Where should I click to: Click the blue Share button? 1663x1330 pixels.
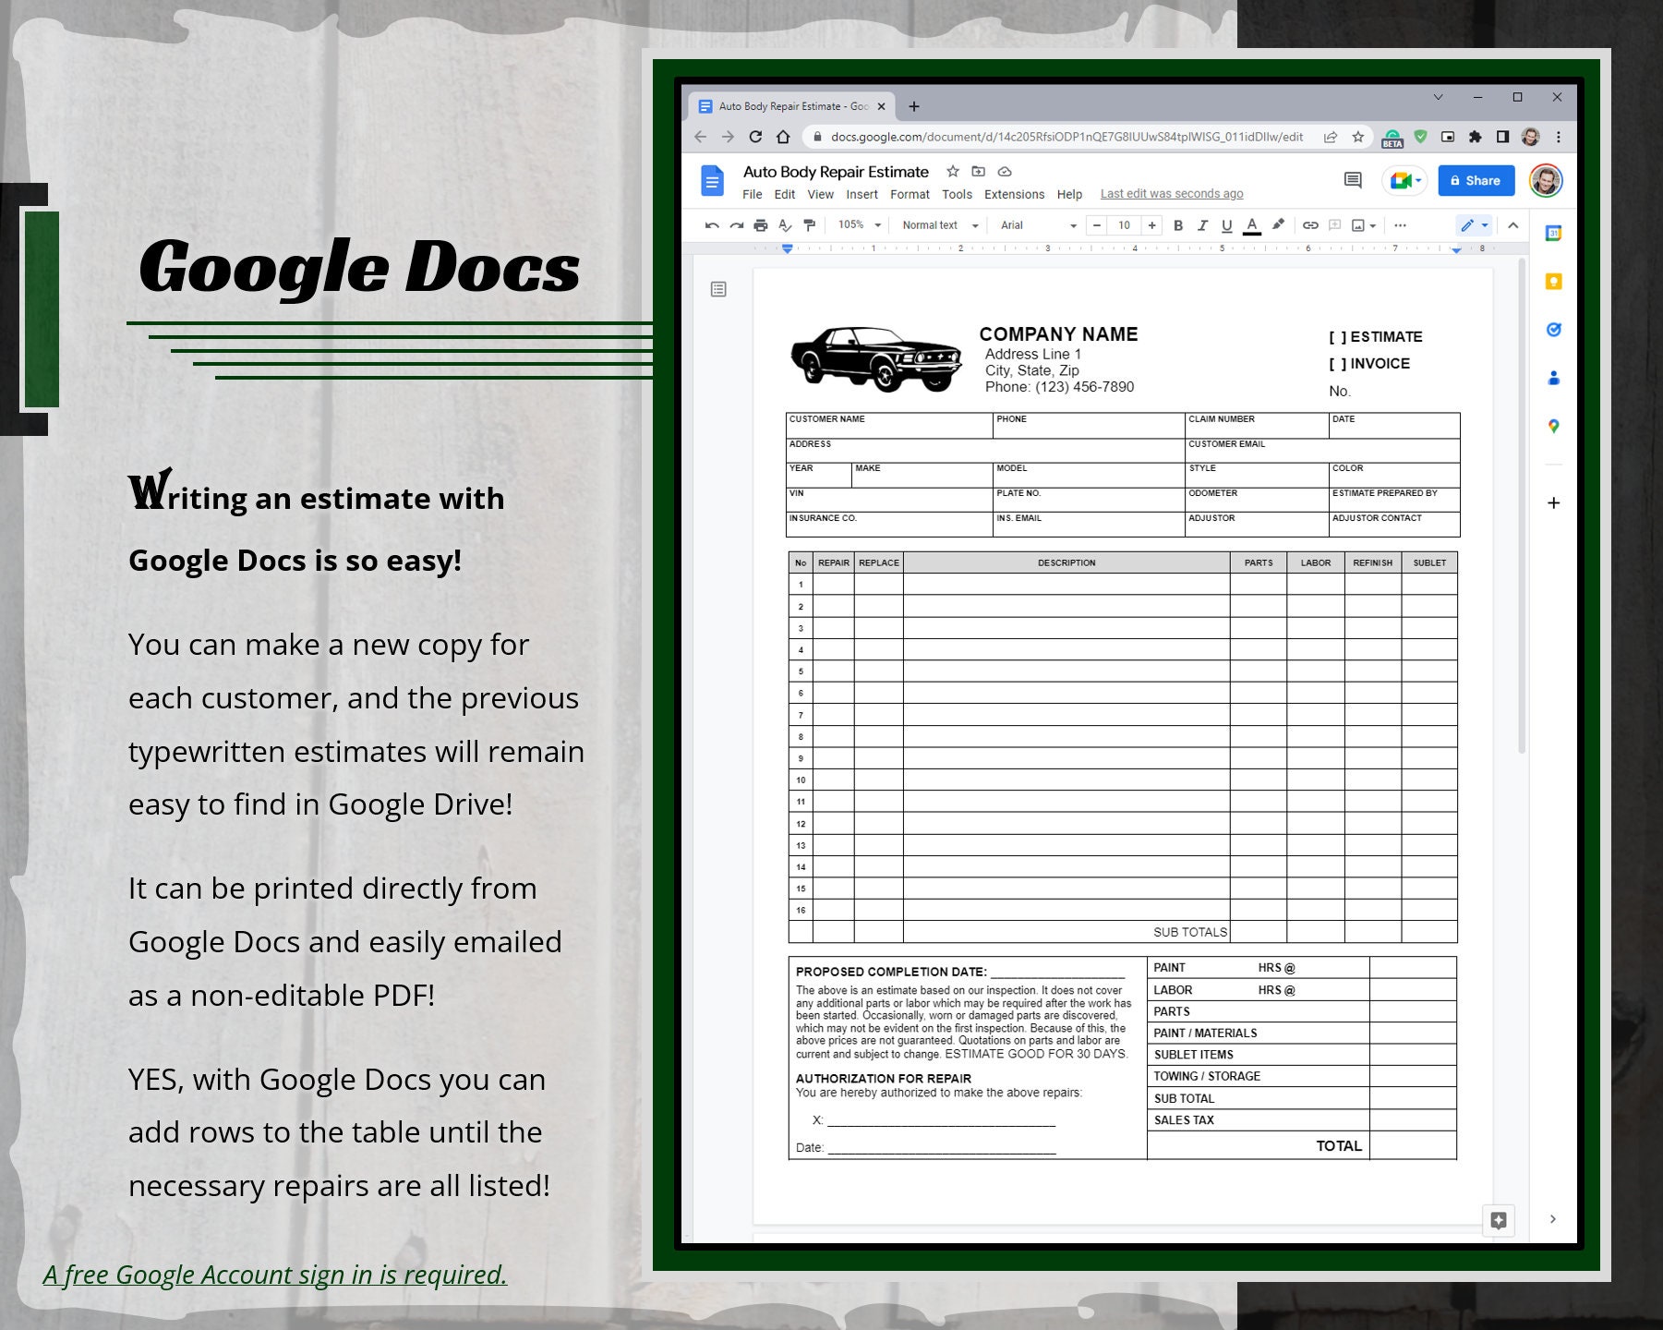pos(1476,181)
